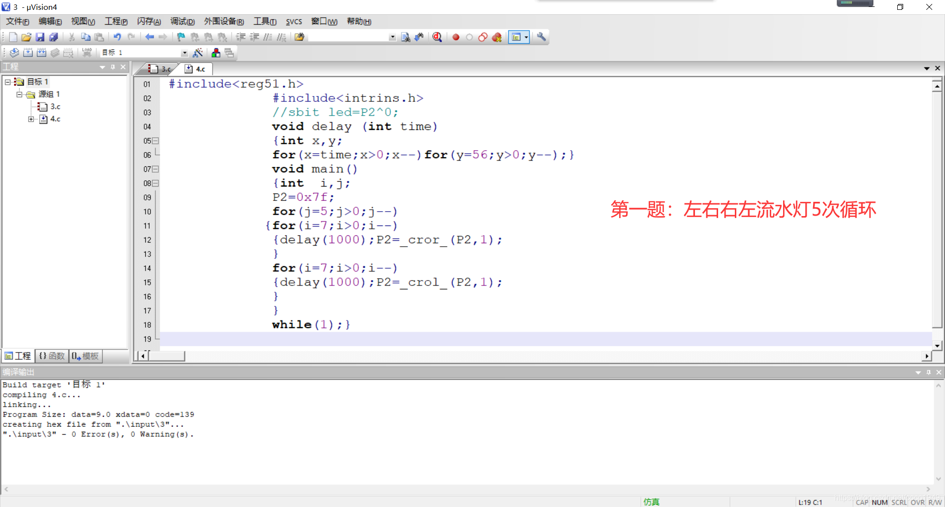Collapse 目标 1 tree node
The width and height of the screenshot is (945, 507).
pyautogui.click(x=8, y=82)
